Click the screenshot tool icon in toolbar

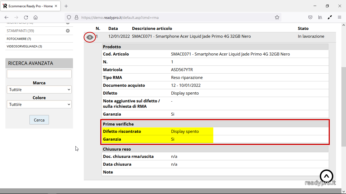(x=330, y=18)
